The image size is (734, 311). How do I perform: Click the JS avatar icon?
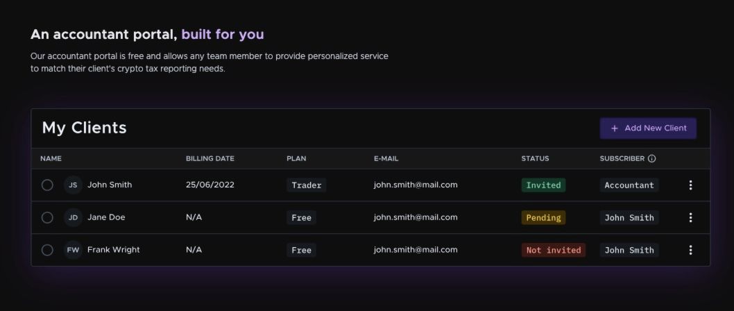coord(73,185)
